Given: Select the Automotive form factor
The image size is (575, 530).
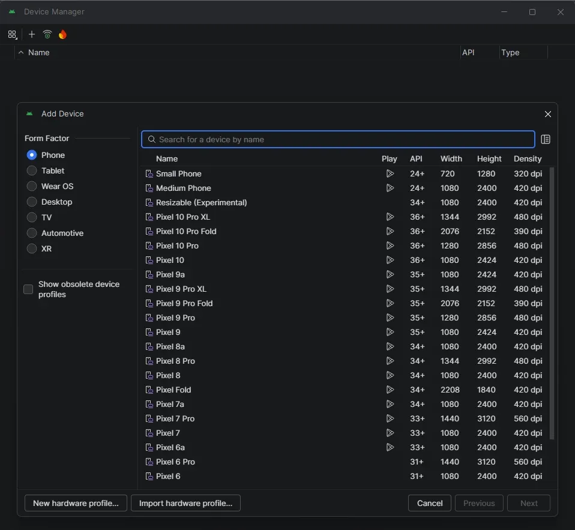Looking at the screenshot, I should 32,233.
